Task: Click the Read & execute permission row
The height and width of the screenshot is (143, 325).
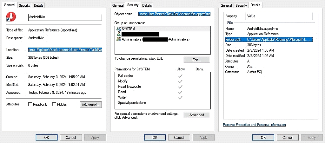Action: point(162,87)
